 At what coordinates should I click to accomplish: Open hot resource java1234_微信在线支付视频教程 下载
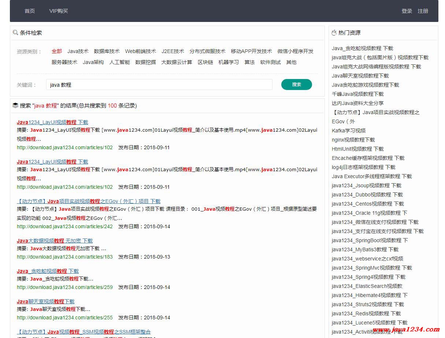pyautogui.click(x=375, y=222)
